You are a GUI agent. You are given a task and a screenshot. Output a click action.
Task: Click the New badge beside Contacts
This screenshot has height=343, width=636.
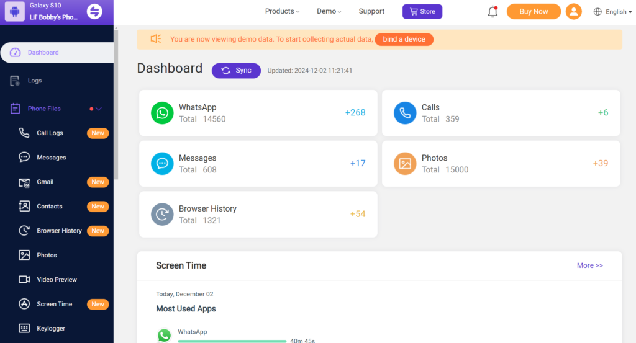tap(98, 207)
